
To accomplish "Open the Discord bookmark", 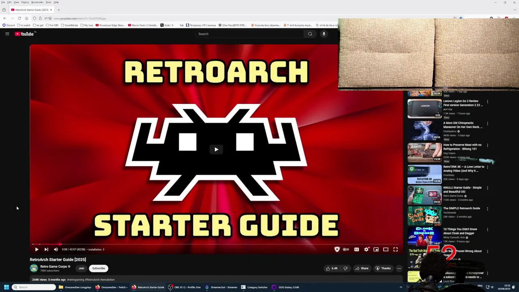I will (x=9, y=25).
